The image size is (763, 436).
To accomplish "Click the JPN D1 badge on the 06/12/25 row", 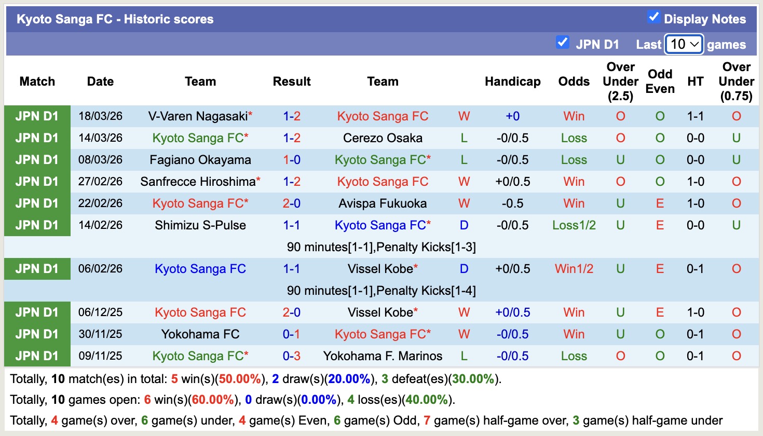I will 37,312.
